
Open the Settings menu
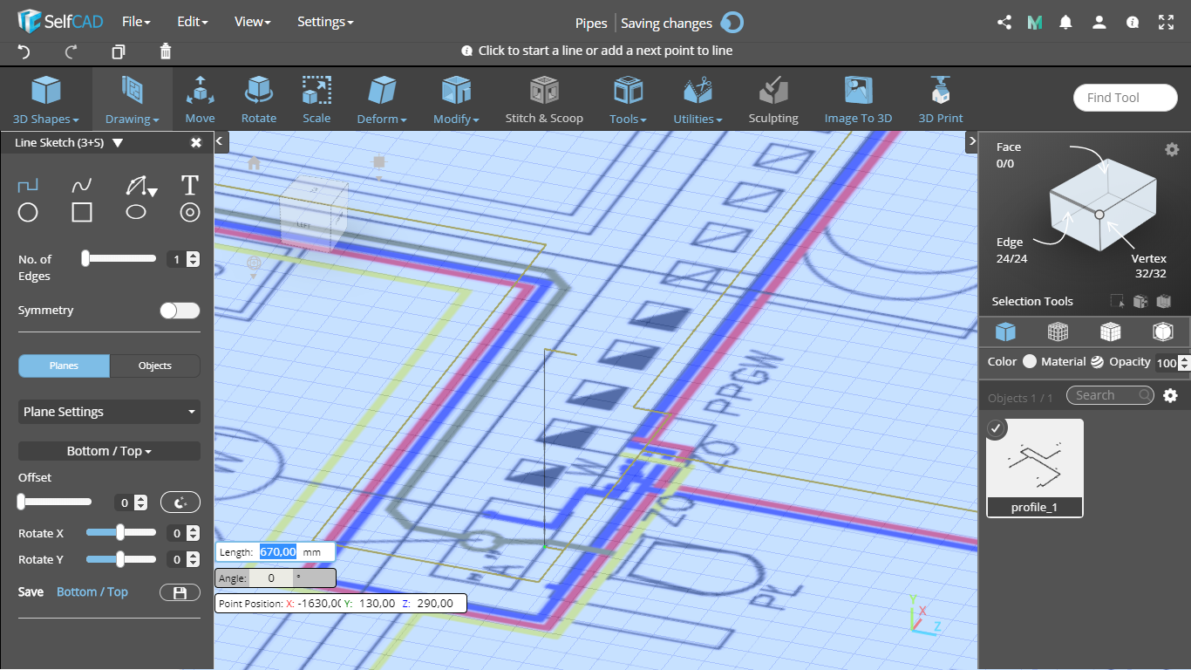click(325, 22)
